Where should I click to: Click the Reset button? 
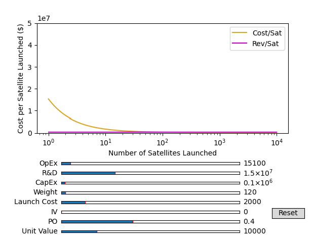click(x=288, y=213)
